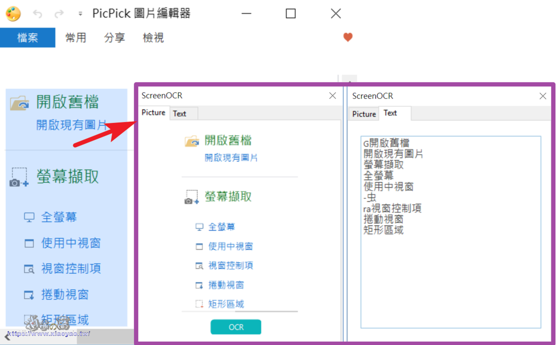Screen dimensions: 558x345
Task: Click 開啟現有圖片 text in ScreenOCR picture preview
Action: [231, 158]
